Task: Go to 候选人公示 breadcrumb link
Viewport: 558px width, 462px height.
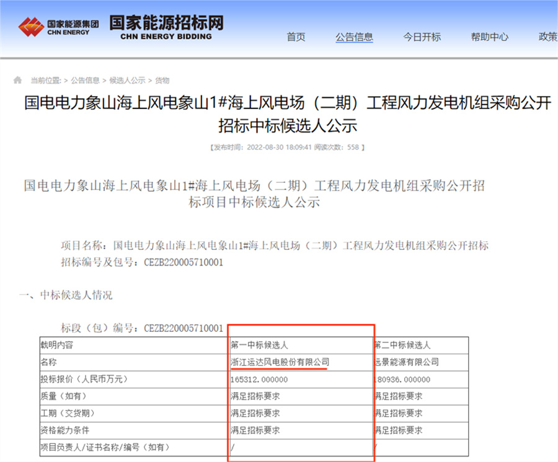Action: [x=127, y=81]
